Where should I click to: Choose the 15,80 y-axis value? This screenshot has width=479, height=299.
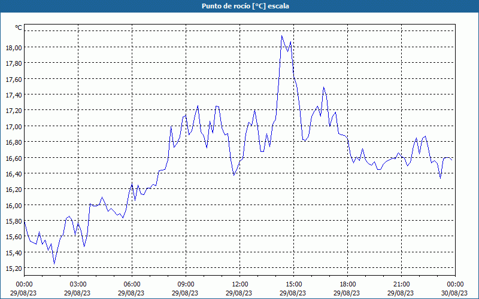pos(14,221)
